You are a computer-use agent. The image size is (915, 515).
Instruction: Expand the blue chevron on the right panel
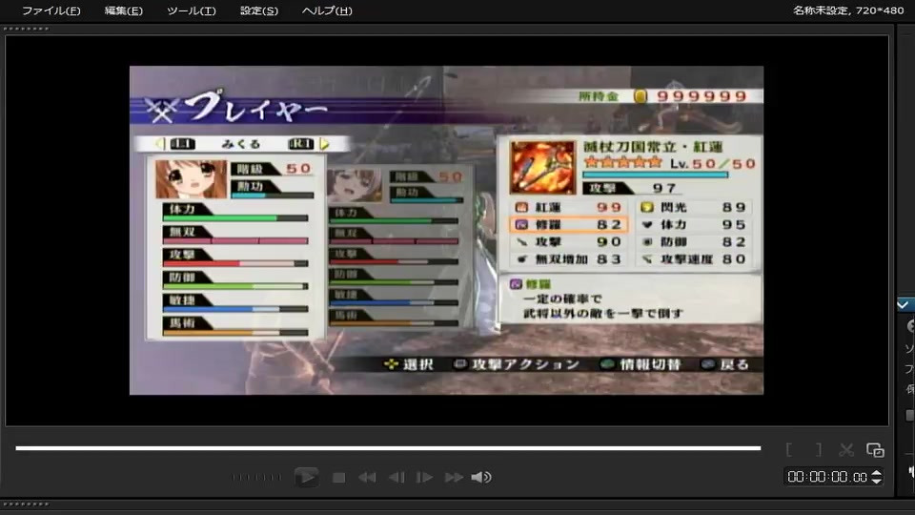904,305
